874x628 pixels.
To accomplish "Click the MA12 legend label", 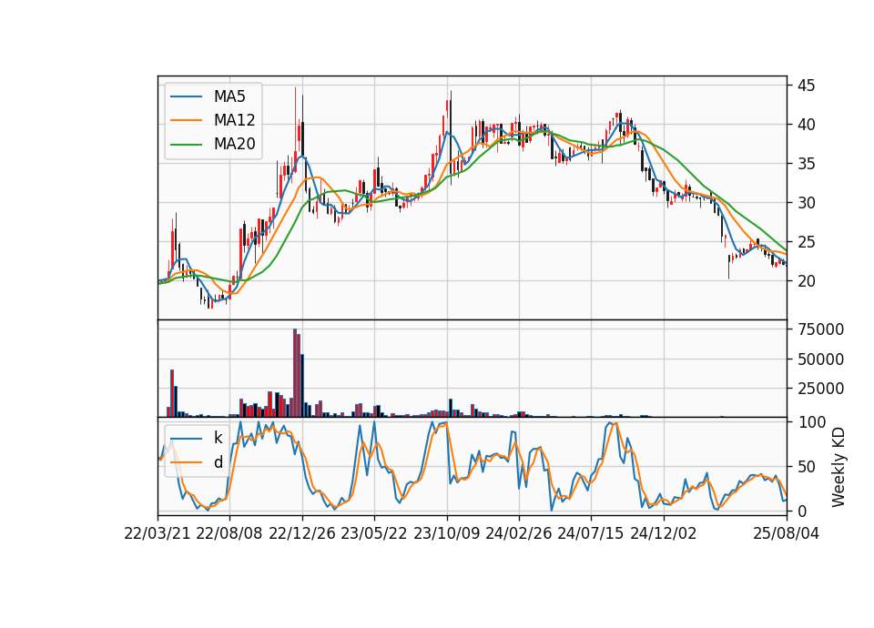I will 234,120.
